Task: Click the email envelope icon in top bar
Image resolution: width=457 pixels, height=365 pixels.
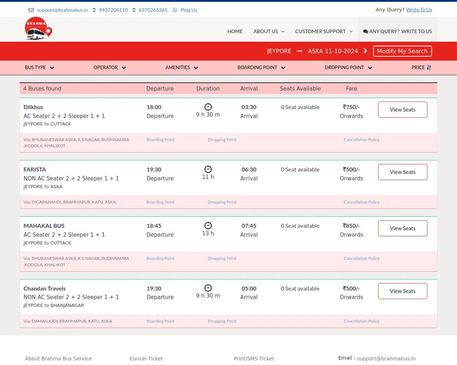Action: [31, 10]
